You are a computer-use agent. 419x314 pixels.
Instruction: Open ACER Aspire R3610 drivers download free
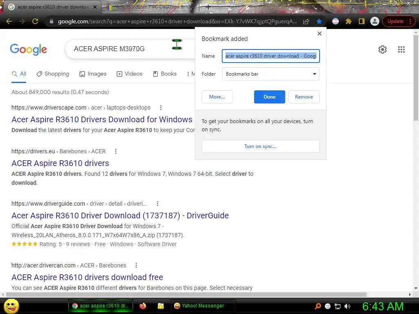[x=87, y=277]
